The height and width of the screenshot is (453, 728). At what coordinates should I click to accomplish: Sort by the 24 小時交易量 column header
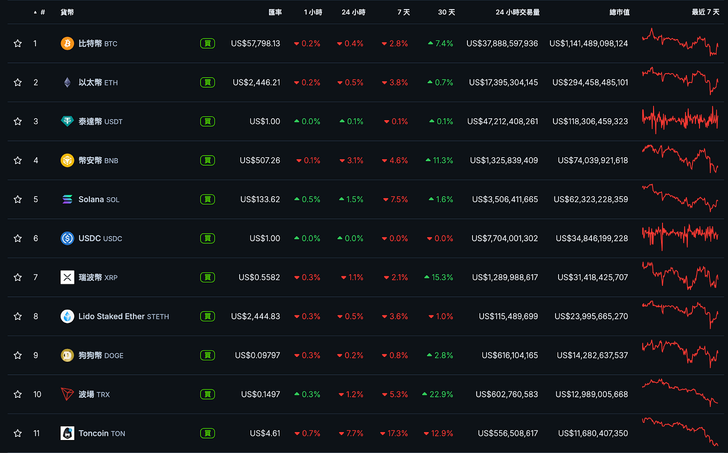tap(517, 12)
